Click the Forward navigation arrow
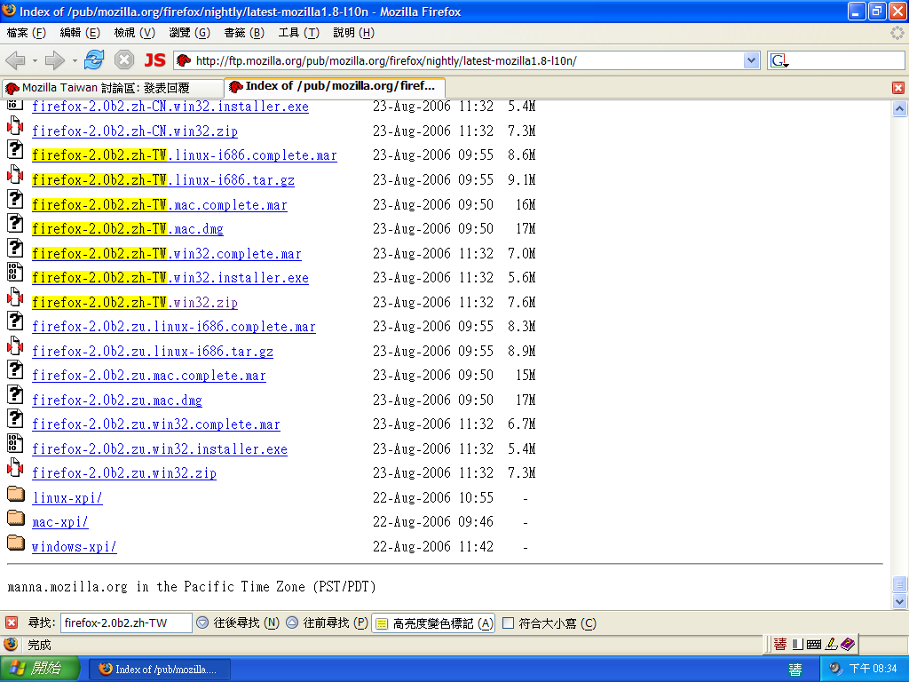Image resolution: width=909 pixels, height=682 pixels. click(54, 60)
